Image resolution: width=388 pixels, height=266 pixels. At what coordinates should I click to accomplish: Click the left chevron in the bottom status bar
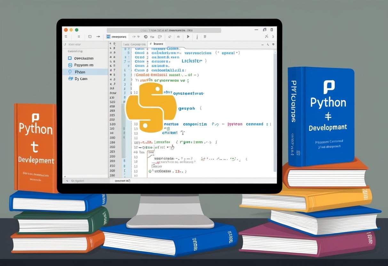click(x=67, y=181)
